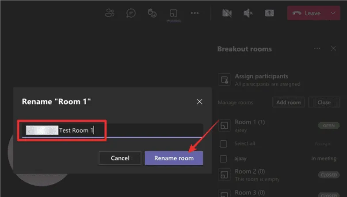The width and height of the screenshot is (347, 197).
Task: Click the Leave call button
Action: coord(307,13)
